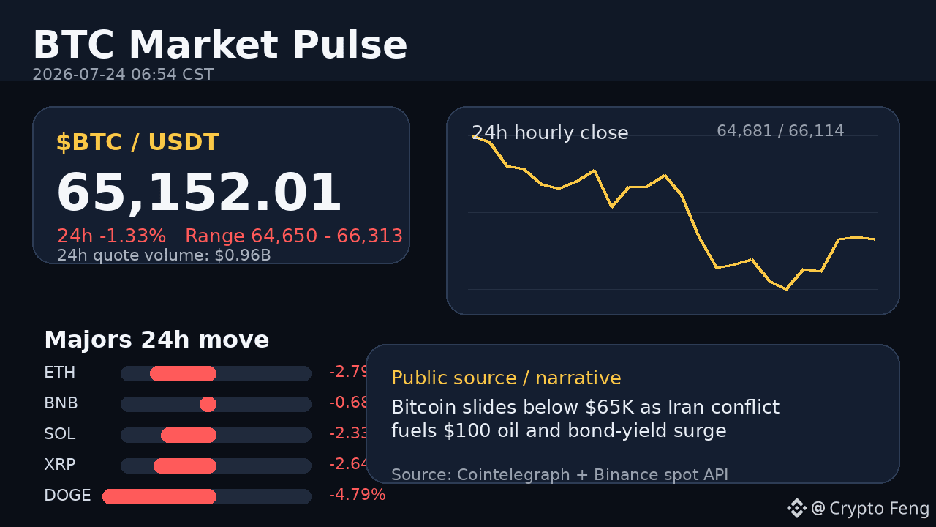Open the Bitcoin slides below $65K headline
The image size is (936, 527).
pos(585,419)
